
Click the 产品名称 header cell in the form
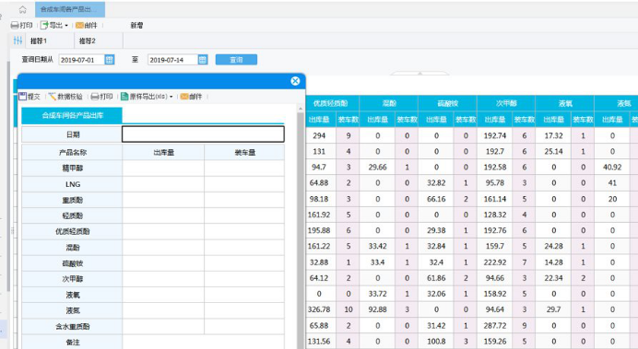click(73, 152)
